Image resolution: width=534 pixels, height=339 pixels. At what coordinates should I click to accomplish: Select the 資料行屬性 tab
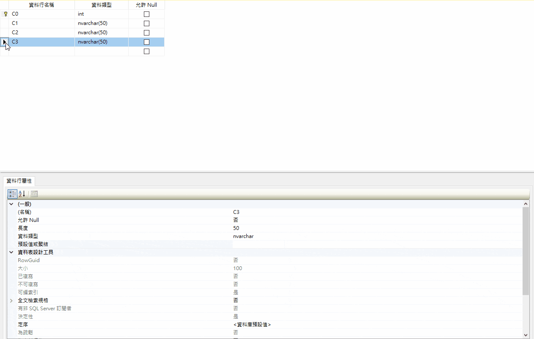[x=19, y=181]
